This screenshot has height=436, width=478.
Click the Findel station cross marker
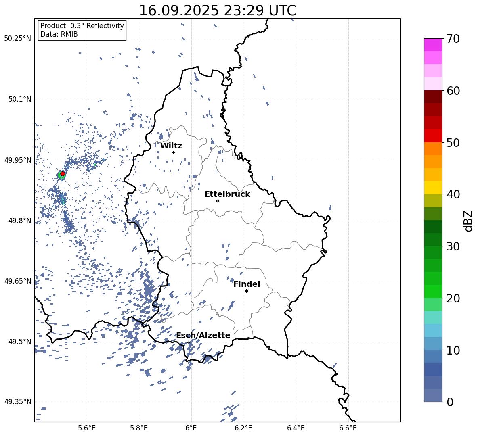point(246,291)
